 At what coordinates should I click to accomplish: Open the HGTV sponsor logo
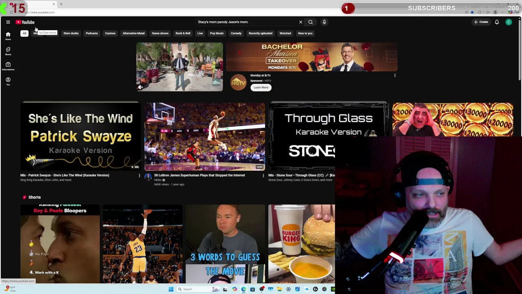pyautogui.click(x=238, y=82)
